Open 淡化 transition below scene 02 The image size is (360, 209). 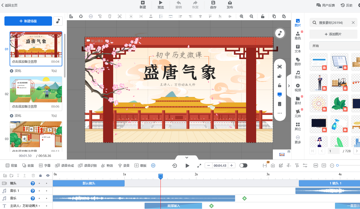(x=18, y=116)
